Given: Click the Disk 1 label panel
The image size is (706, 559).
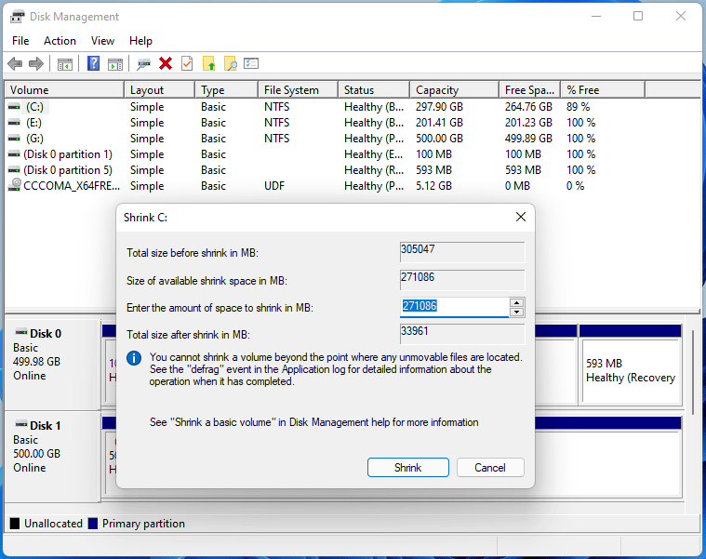Looking at the screenshot, I should click(52, 457).
